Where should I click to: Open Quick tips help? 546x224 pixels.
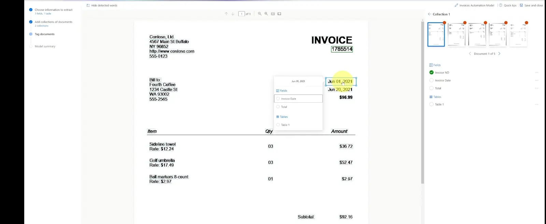coord(508,5)
